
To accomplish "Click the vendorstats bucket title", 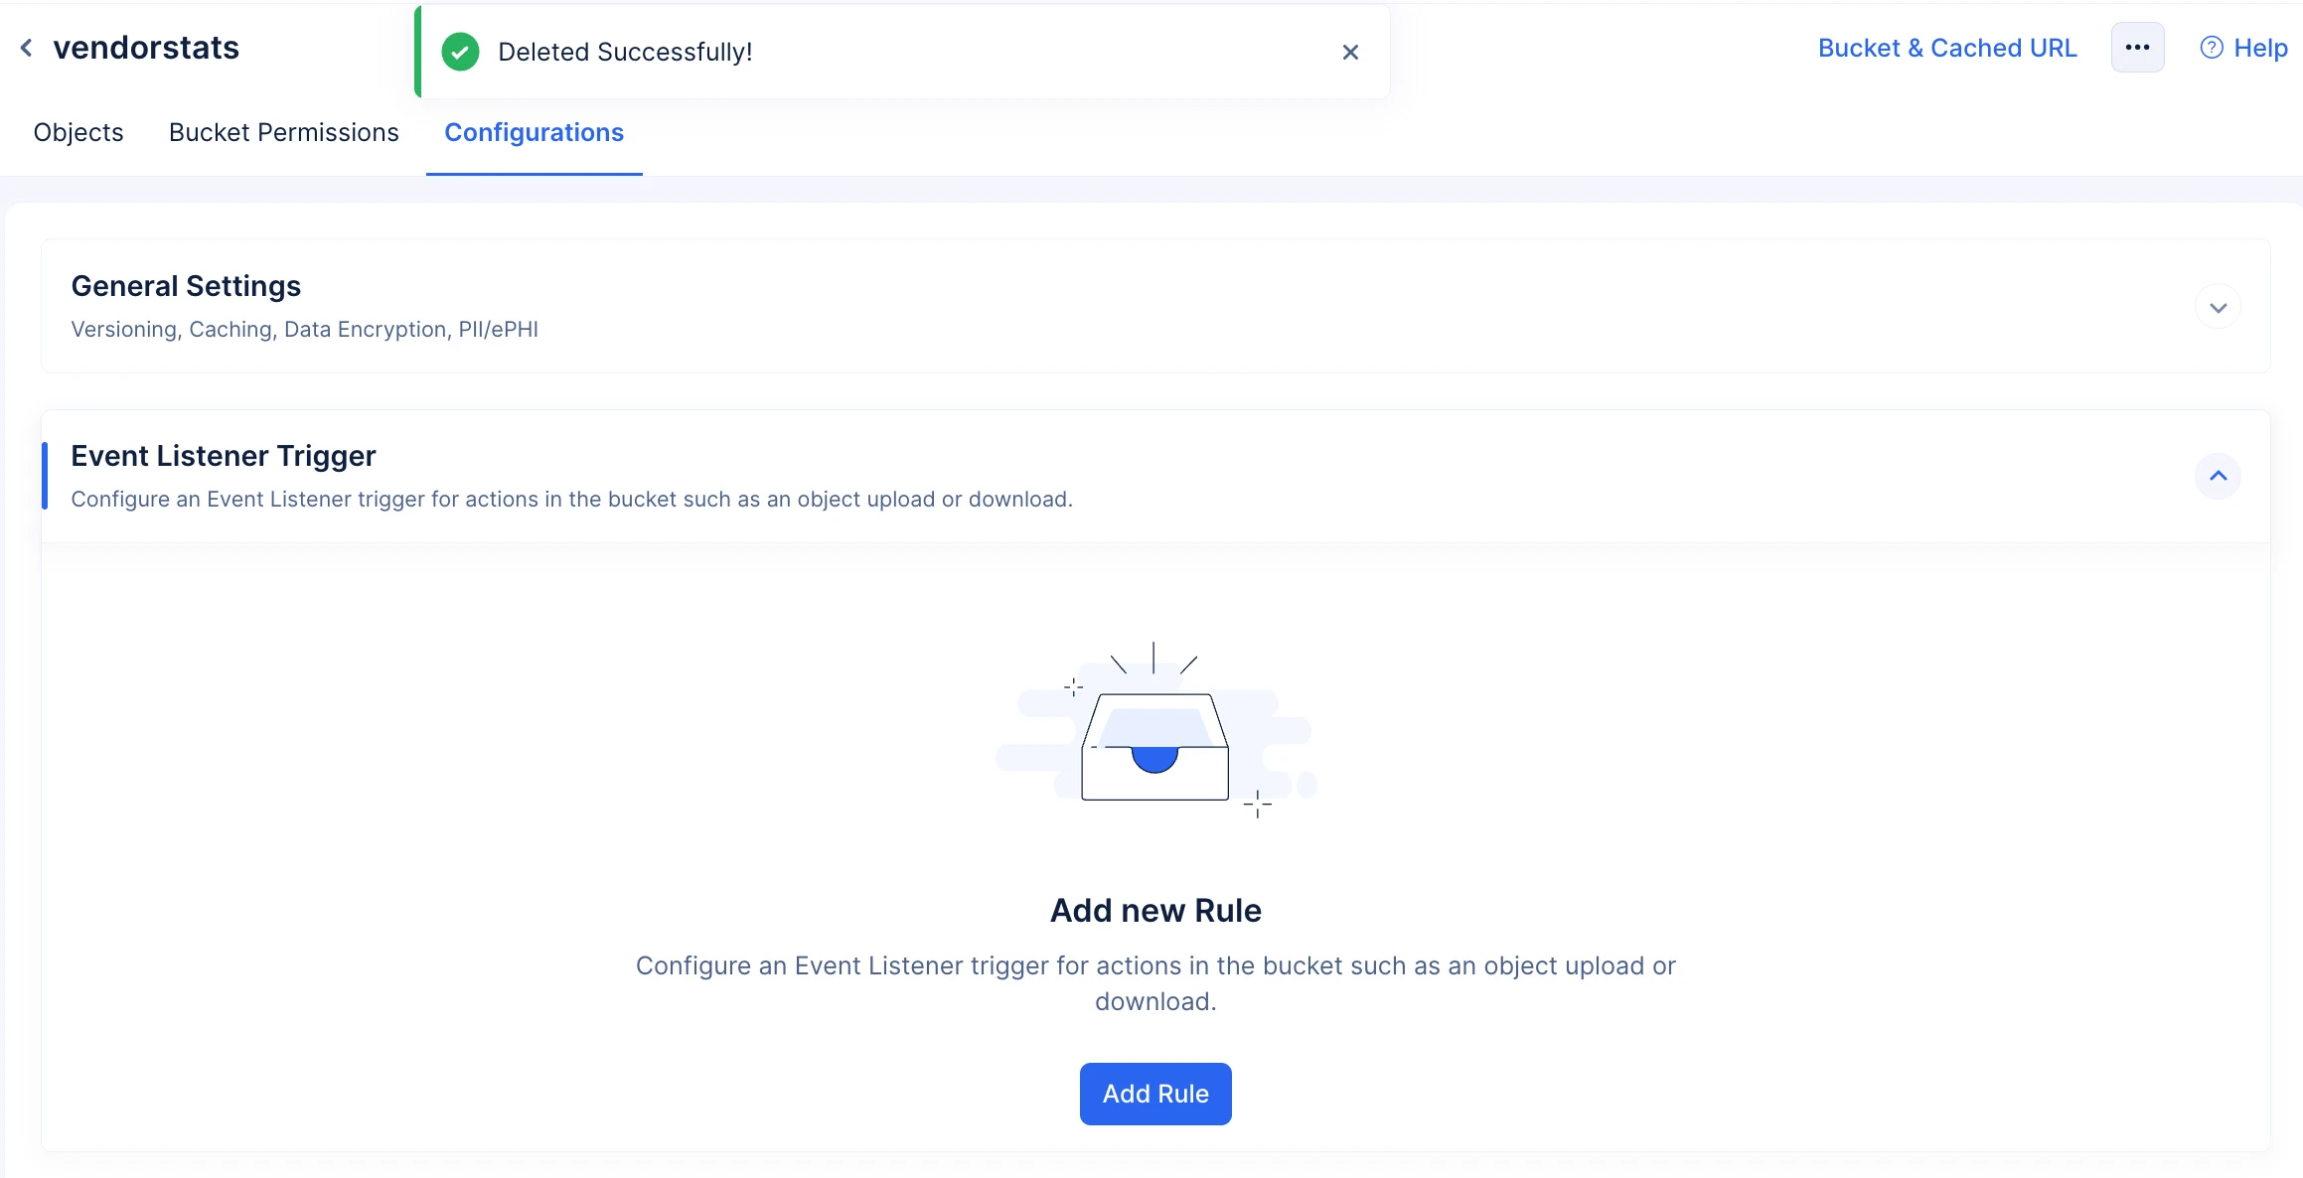I will tap(146, 48).
